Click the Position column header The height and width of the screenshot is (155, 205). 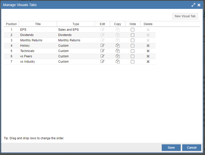[x=11, y=24]
